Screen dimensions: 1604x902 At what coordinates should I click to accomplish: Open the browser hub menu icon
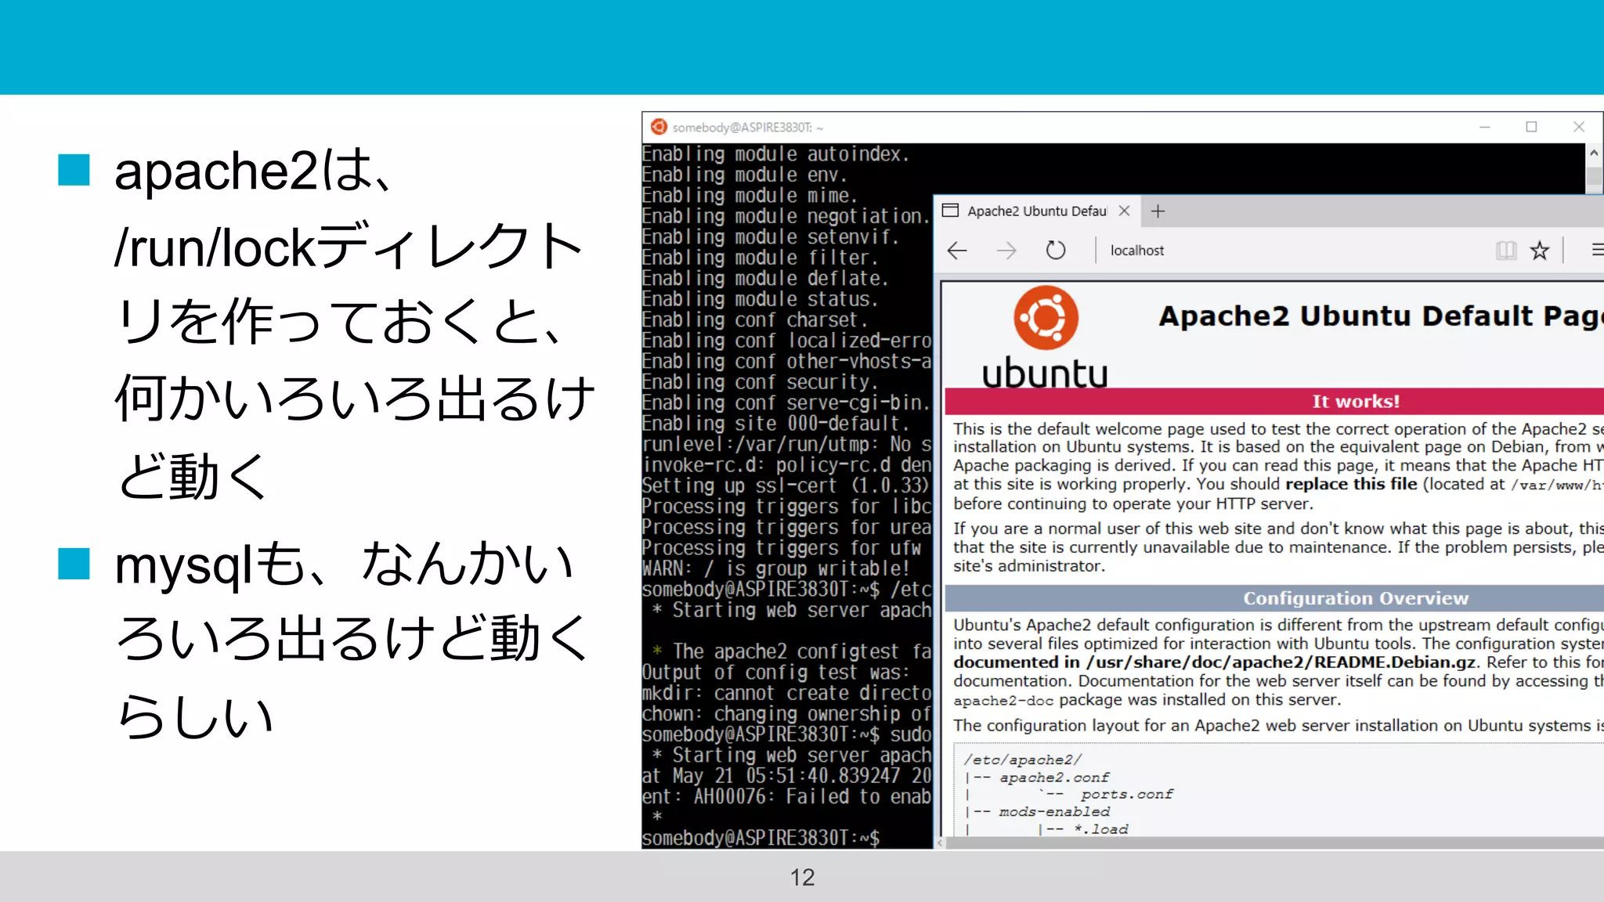[x=1597, y=250]
